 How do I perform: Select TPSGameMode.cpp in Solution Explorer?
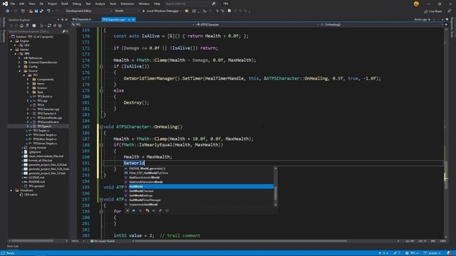coord(49,118)
